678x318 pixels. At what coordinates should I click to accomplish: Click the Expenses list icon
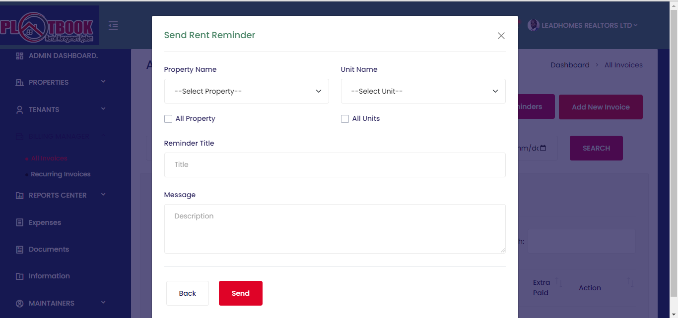[x=20, y=223]
